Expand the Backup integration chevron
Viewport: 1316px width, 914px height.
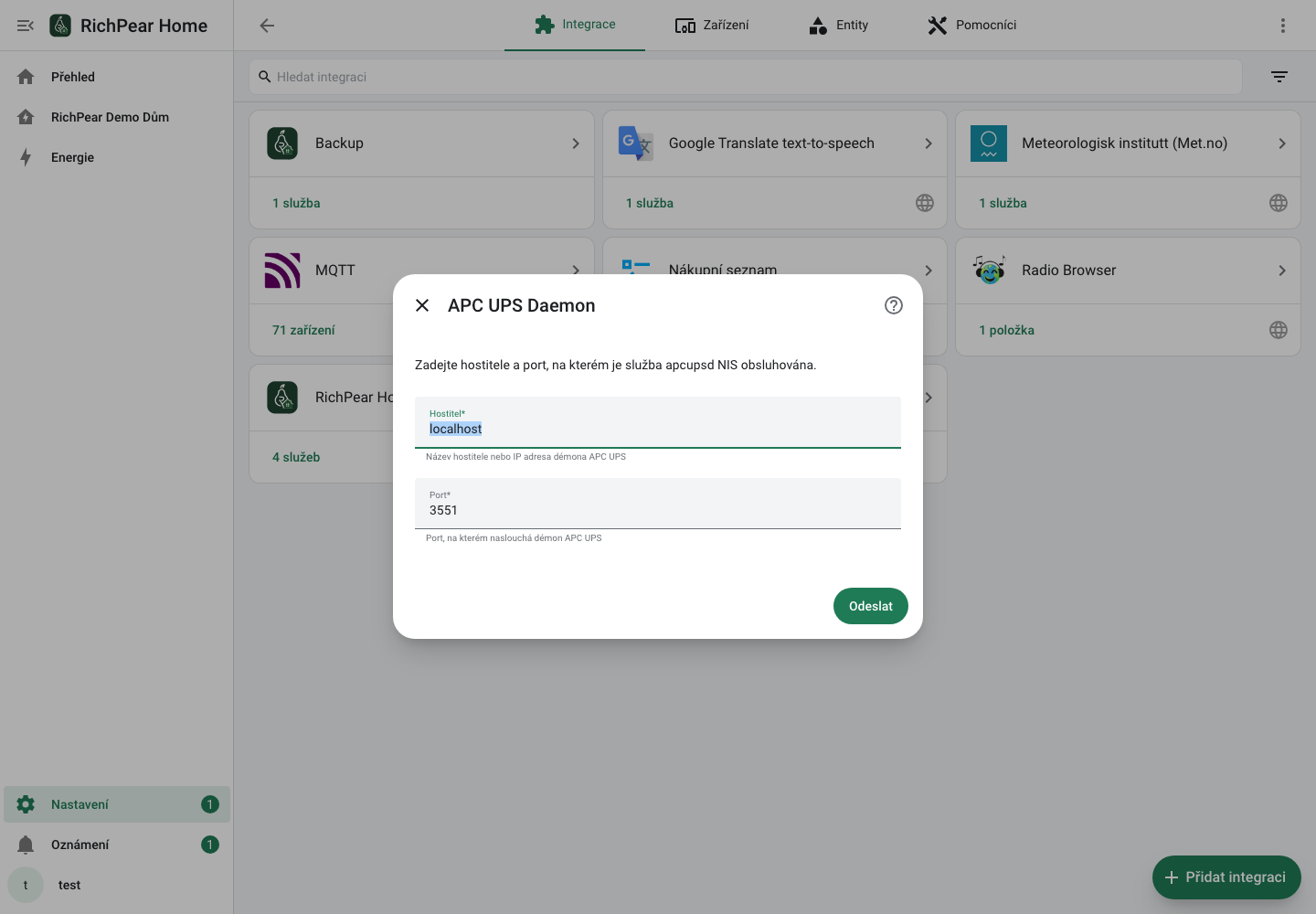click(576, 143)
